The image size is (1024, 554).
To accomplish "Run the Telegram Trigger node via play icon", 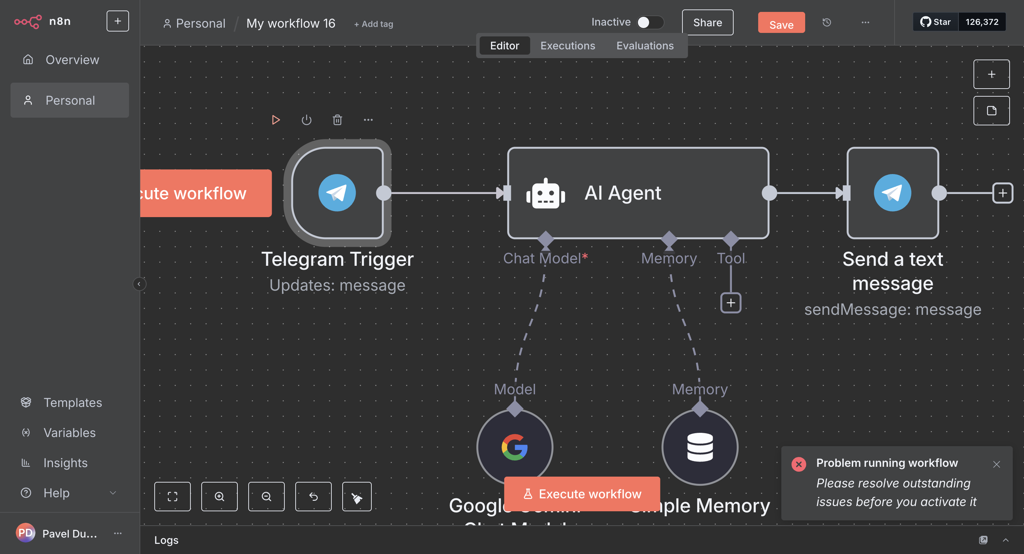I will tap(276, 120).
